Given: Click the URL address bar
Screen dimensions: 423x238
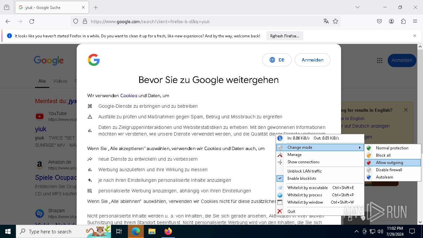Looking at the screenshot, I should (205, 21).
